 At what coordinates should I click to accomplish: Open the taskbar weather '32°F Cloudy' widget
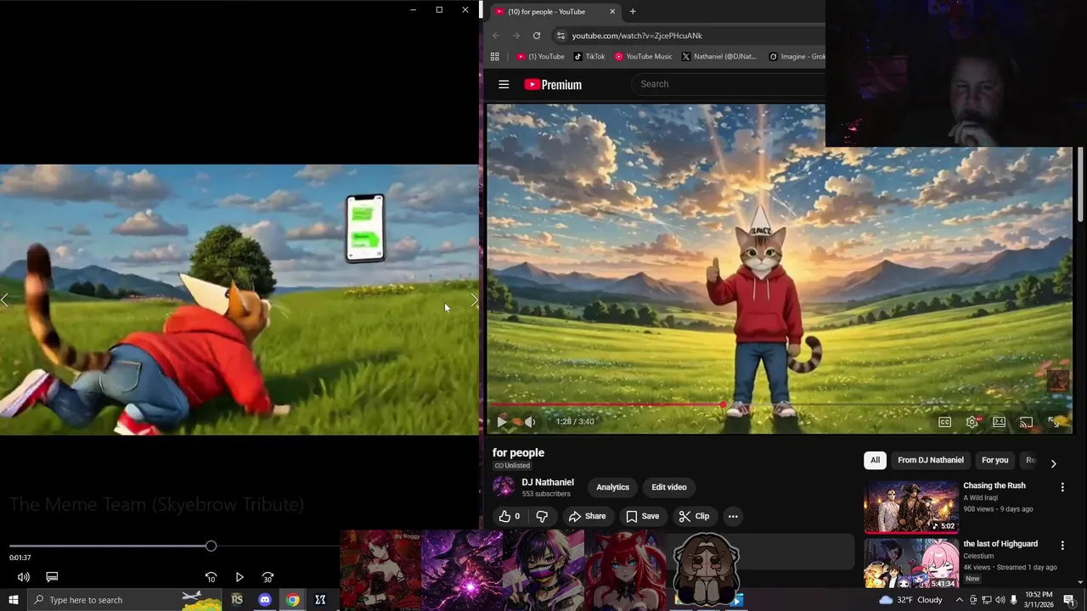point(910,600)
